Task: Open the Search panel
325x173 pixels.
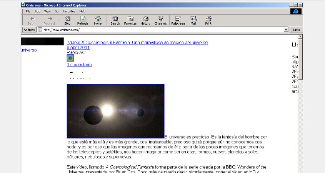Action: (x=115, y=20)
